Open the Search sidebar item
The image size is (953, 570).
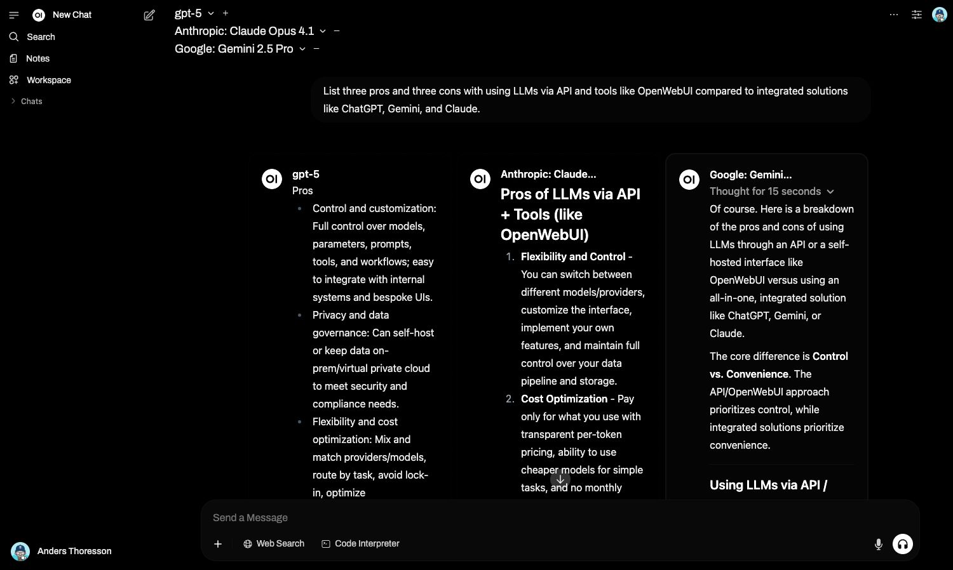41,37
